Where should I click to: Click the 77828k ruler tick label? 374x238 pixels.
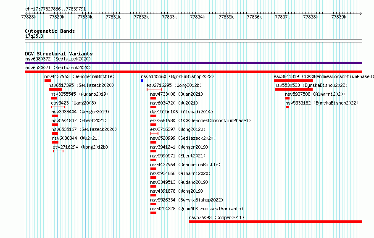(x=29, y=17)
